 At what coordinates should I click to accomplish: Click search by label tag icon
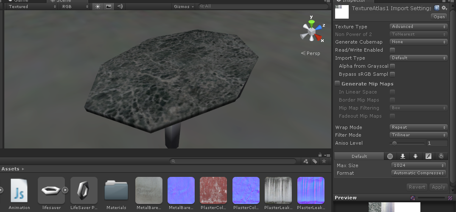(315, 161)
